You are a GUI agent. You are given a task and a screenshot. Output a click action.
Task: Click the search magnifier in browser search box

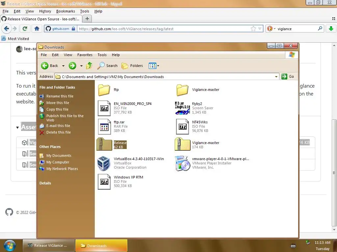point(320,29)
